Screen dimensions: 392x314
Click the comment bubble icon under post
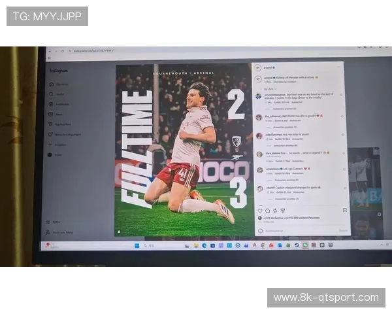[267, 211]
